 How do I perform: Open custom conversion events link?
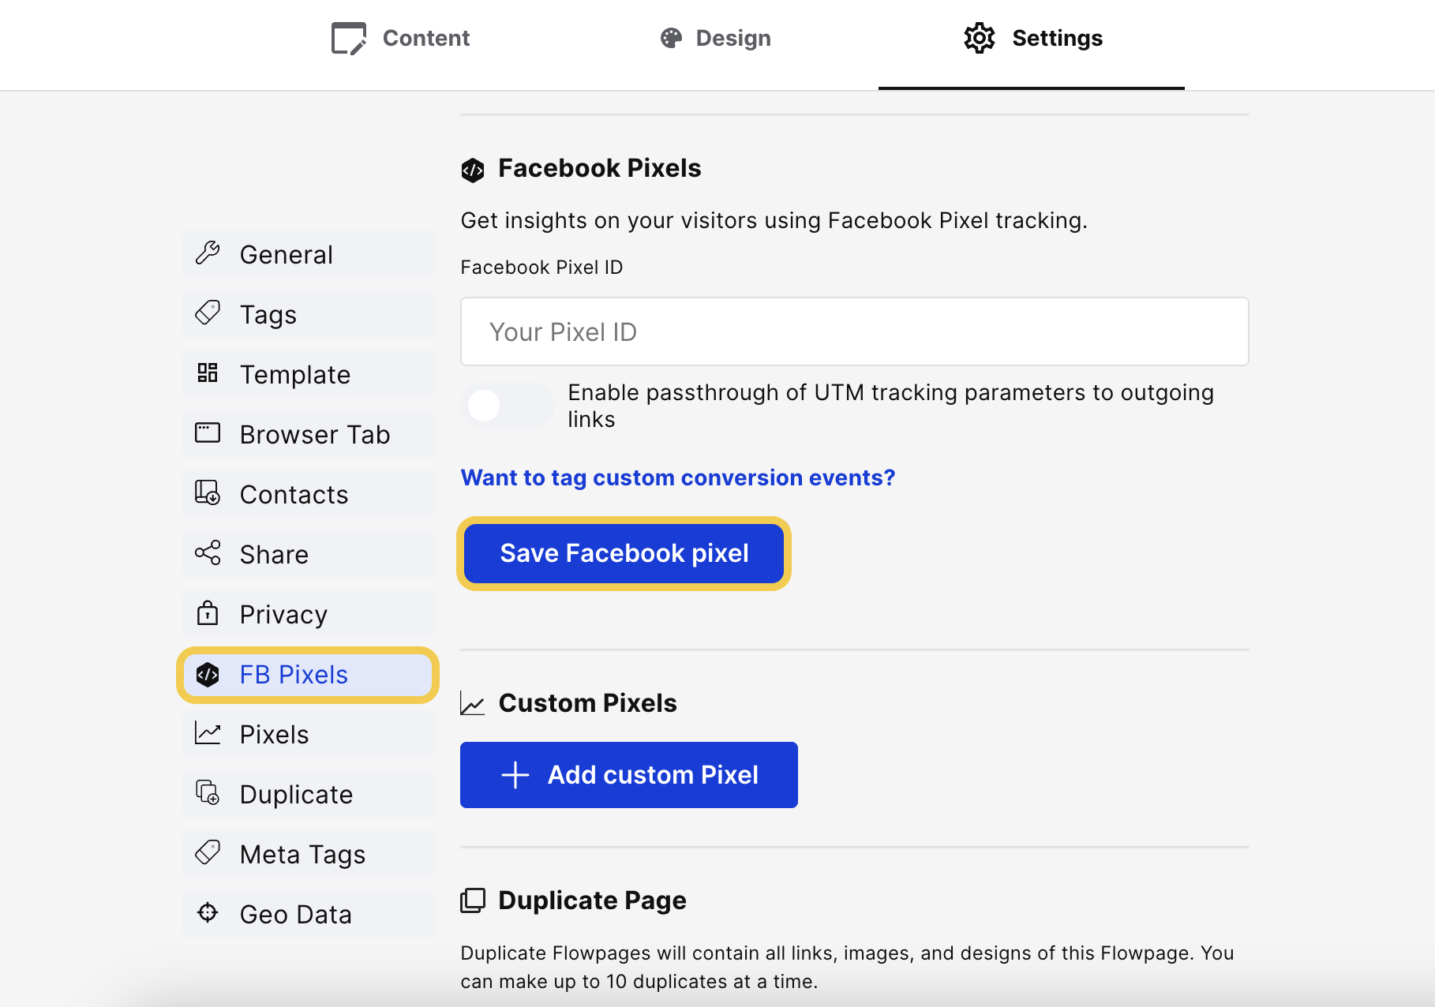click(x=678, y=477)
